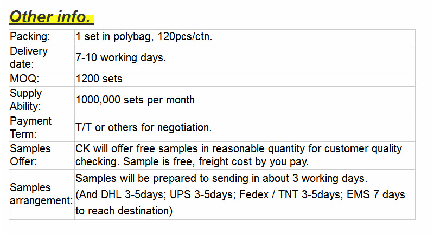Select the 'Samples arrangement:' label cell

click(42, 194)
